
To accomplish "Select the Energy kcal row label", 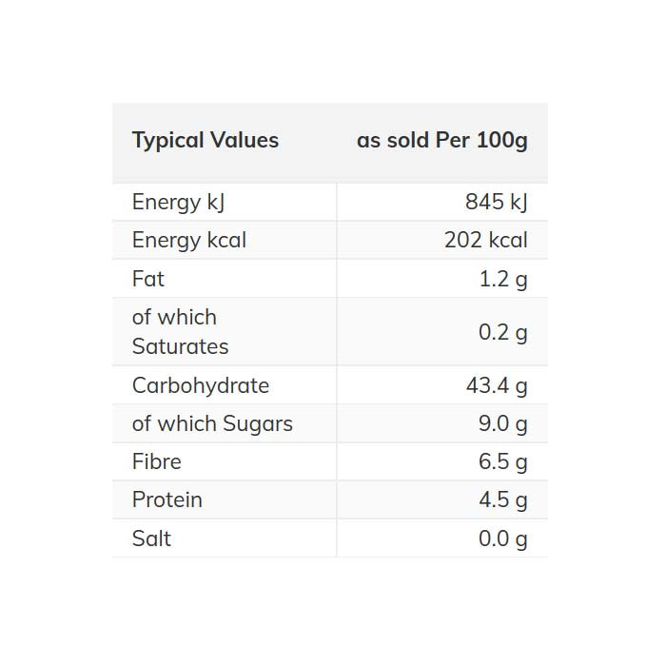I will [x=189, y=241].
